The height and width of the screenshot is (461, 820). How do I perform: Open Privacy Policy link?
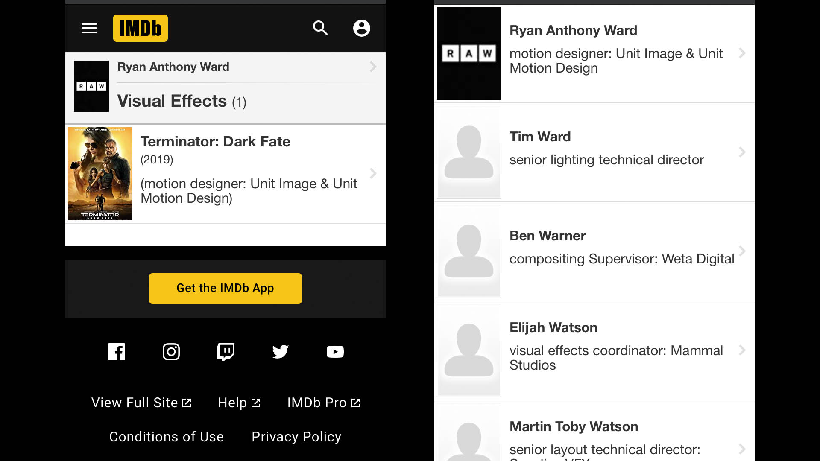(x=296, y=437)
